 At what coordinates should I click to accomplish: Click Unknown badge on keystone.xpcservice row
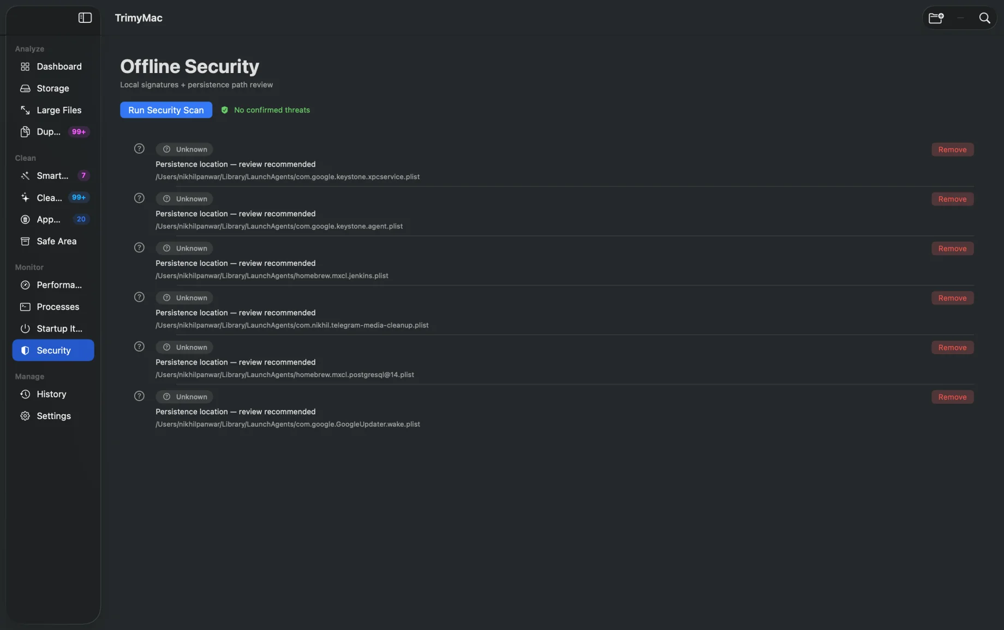tap(184, 149)
